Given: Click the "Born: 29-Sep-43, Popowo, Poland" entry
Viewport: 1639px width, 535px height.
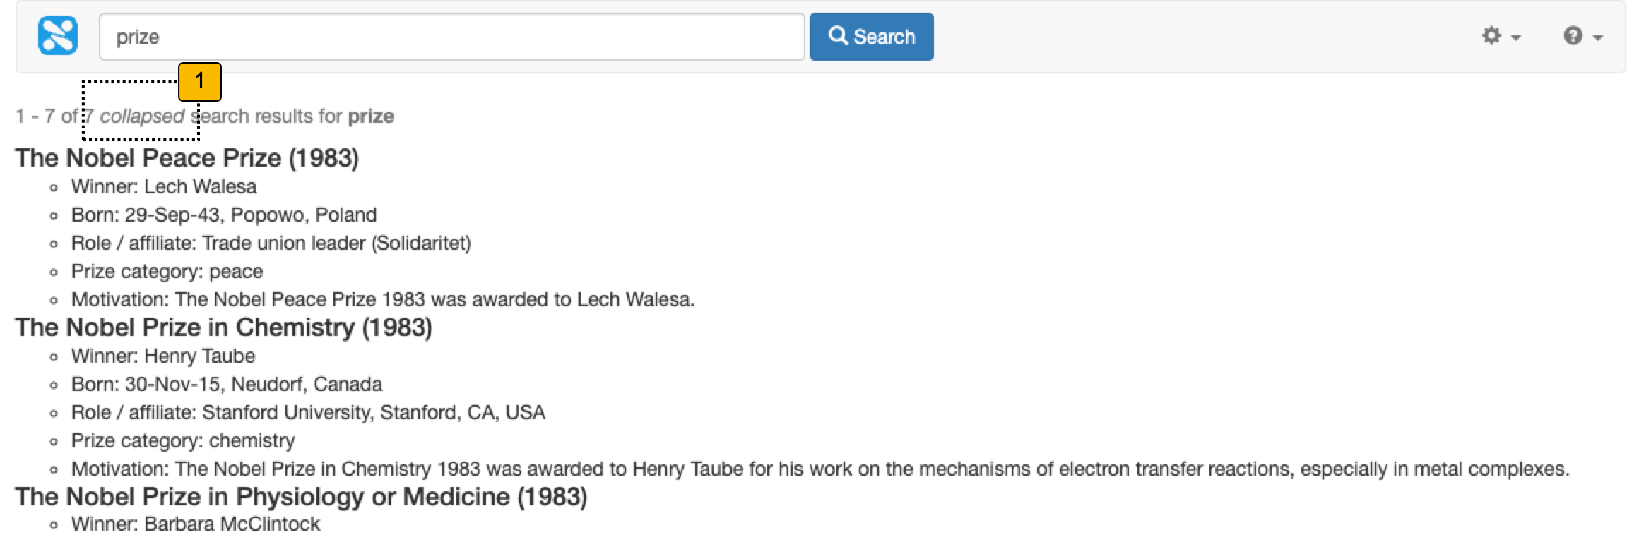Looking at the screenshot, I should pos(224,215).
